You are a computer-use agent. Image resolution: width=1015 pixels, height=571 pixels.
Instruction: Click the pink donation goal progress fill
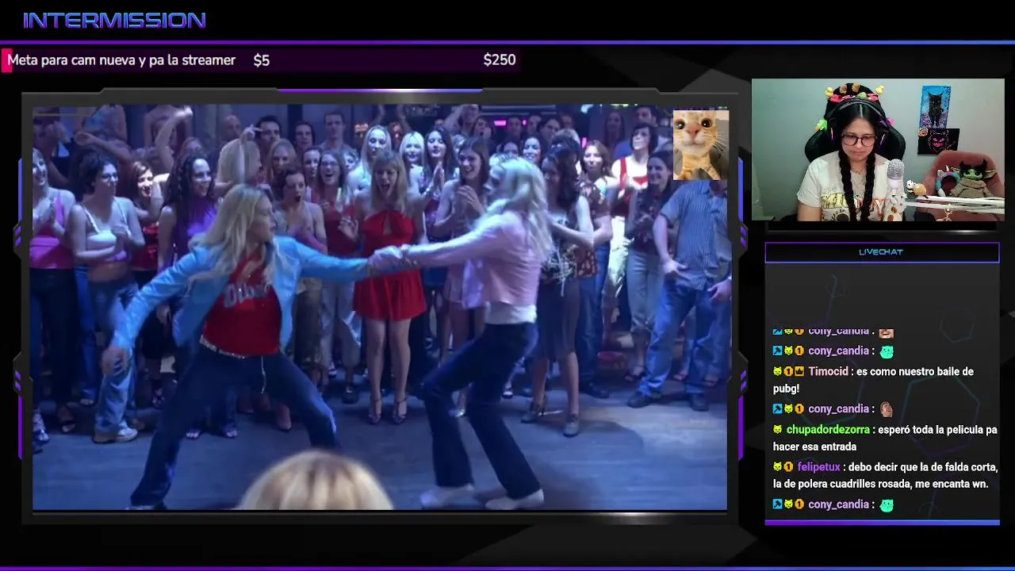tap(5, 61)
